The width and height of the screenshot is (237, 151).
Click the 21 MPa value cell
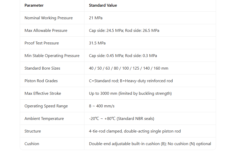tap(96, 18)
